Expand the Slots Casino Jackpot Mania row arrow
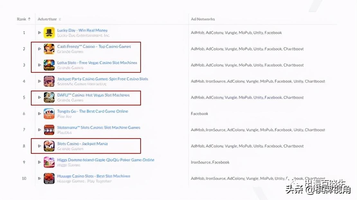Viewport: 357px width, 200px height. point(39,146)
